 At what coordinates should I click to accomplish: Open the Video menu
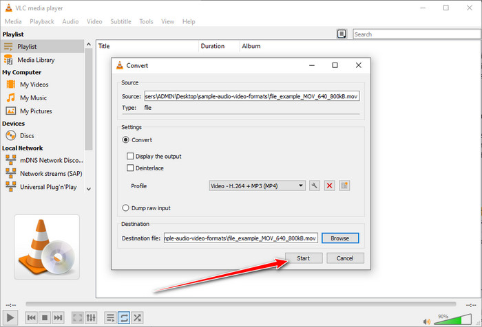pos(94,21)
